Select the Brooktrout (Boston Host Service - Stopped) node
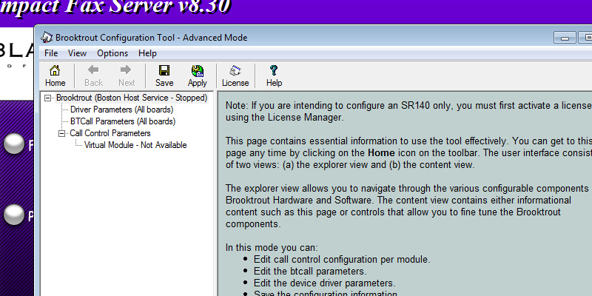This screenshot has width=592, height=296. (x=131, y=98)
